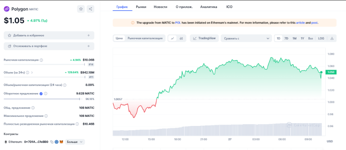Click Добавить в избранное button

49,35
